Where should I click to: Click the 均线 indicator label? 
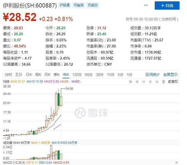click(6, 82)
